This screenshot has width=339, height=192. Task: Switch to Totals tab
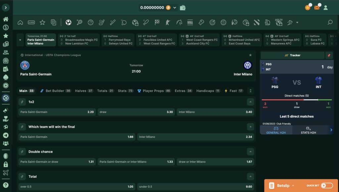(x=106, y=91)
